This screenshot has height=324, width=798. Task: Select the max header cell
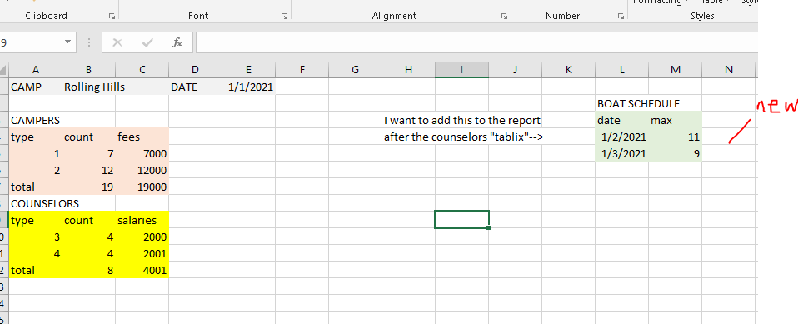coord(675,120)
